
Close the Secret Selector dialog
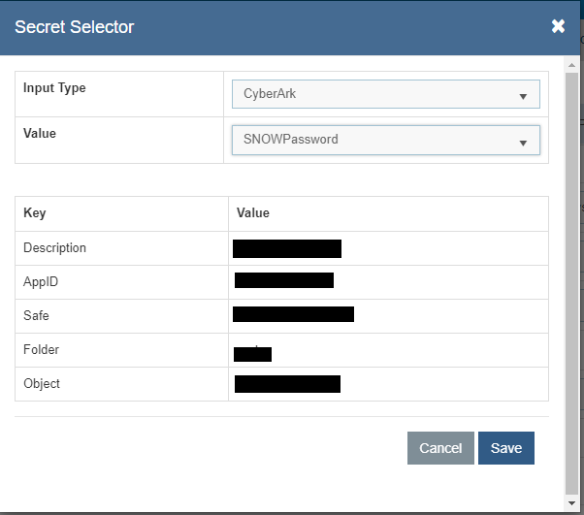[x=558, y=26]
